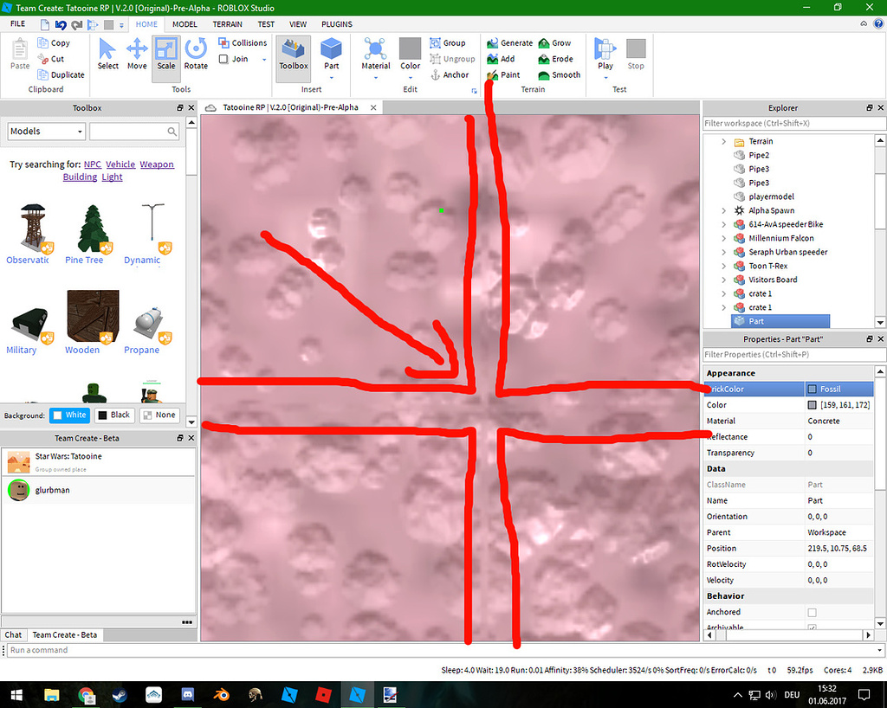Screen dimensions: 887x708
Task: Switch to the TERRAIN ribbon tab
Action: pos(227,24)
